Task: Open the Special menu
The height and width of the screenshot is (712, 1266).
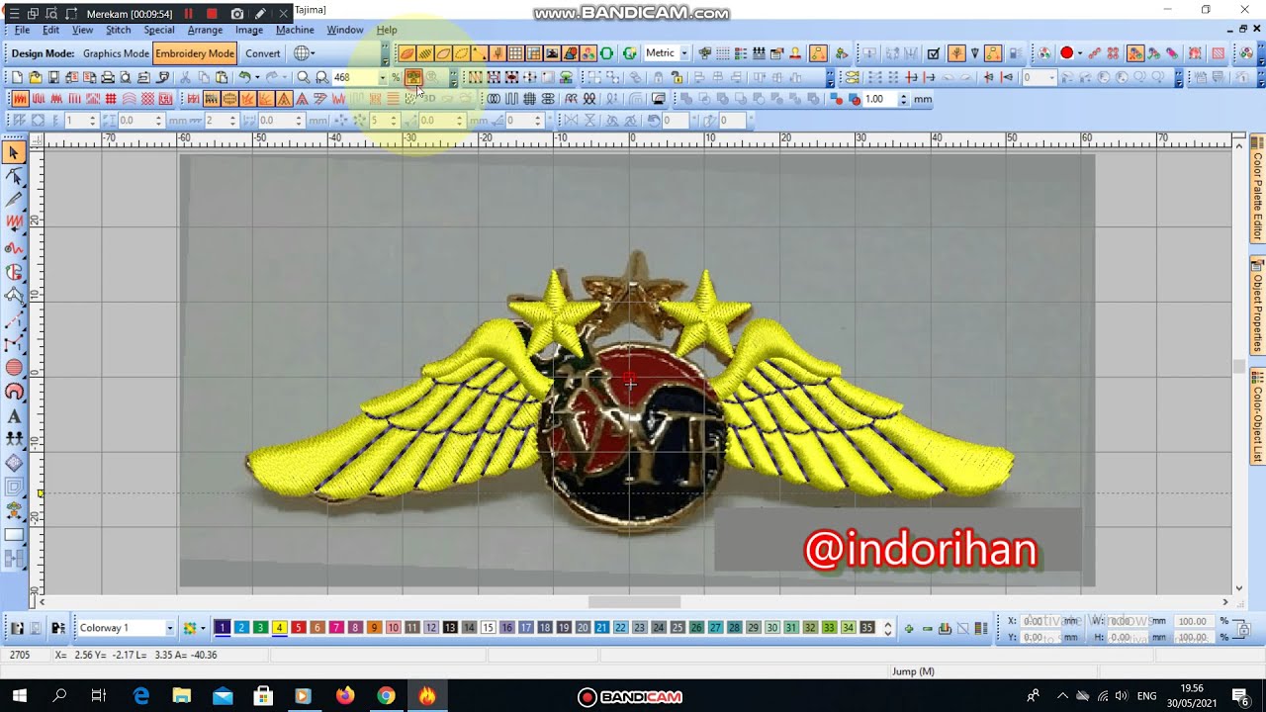Action: tap(158, 30)
